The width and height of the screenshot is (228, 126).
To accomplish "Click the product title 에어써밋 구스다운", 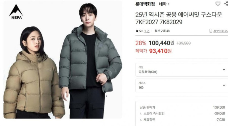I will coord(200,15).
